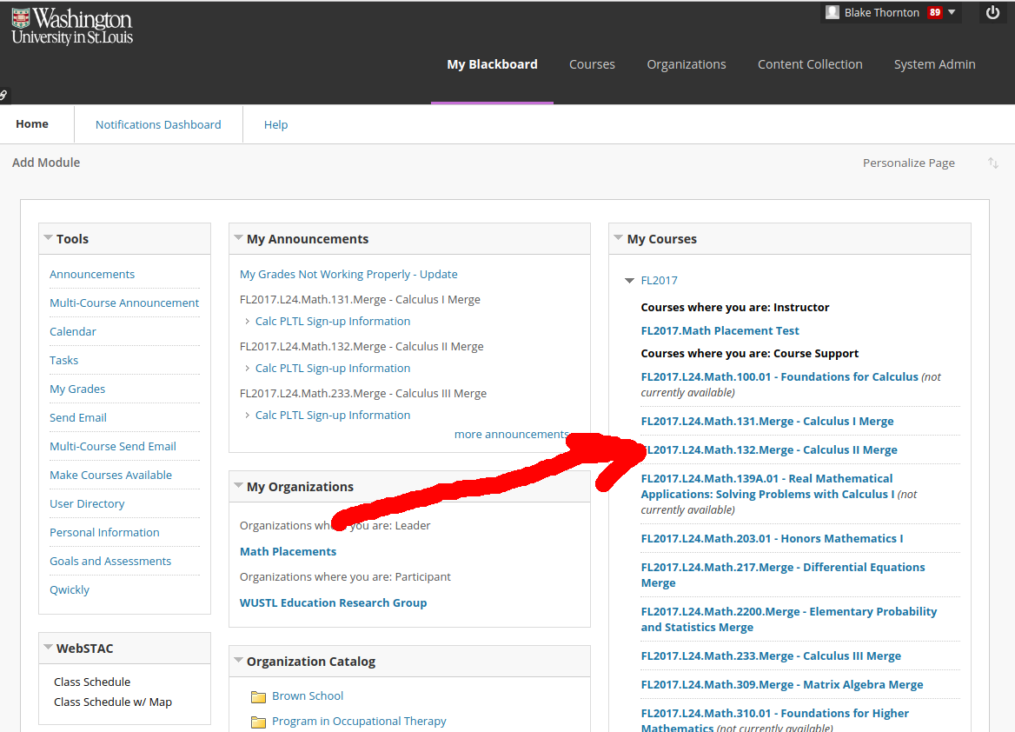
Task: Collapse the My Announcements module
Action: pos(237,238)
